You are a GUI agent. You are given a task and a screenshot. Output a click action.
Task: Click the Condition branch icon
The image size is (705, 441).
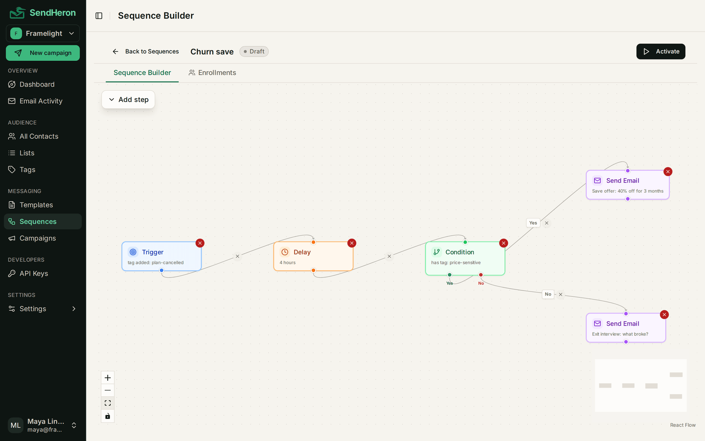(436, 252)
